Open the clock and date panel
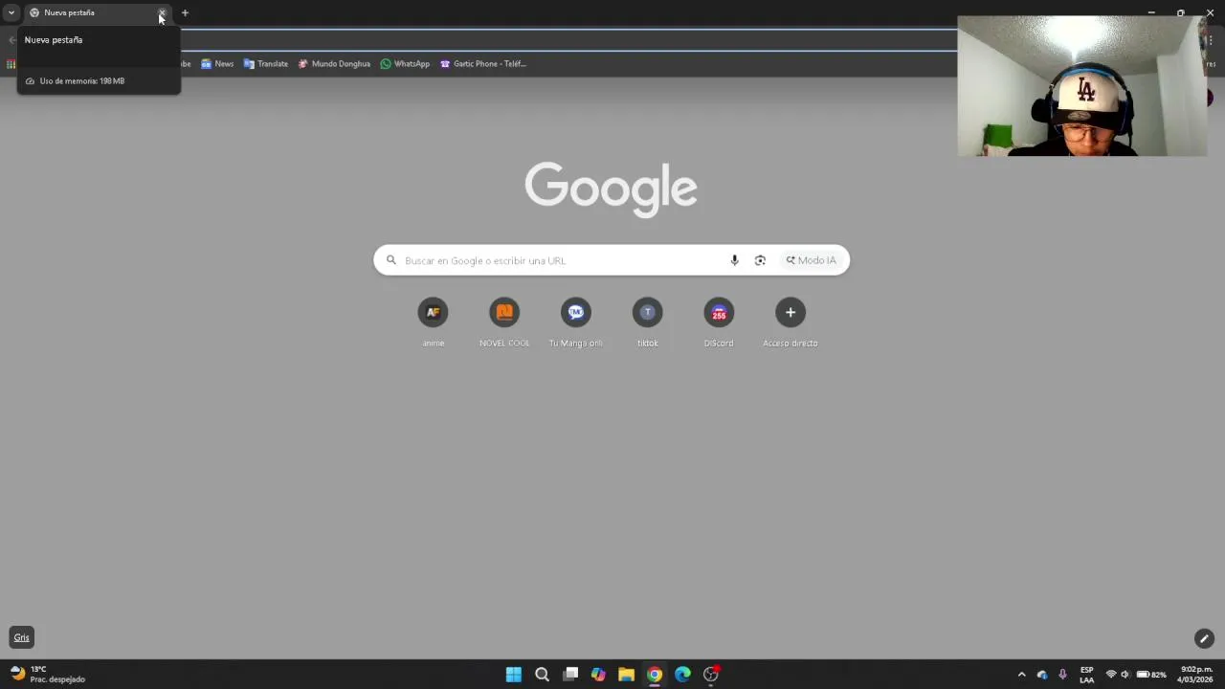The image size is (1225, 689). pyautogui.click(x=1196, y=675)
